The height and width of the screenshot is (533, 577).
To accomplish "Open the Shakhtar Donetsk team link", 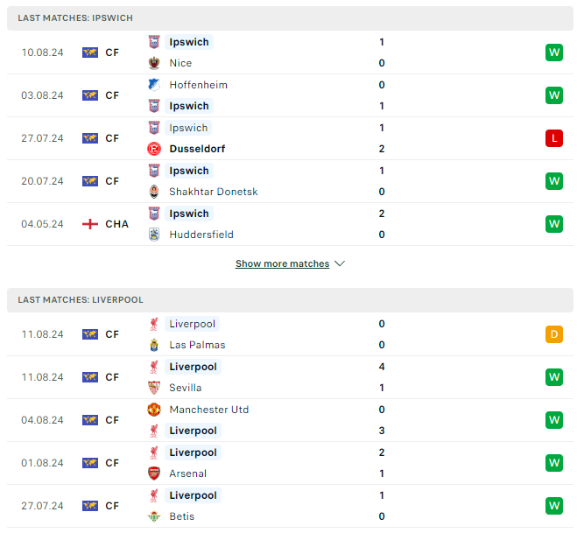I will [x=214, y=192].
